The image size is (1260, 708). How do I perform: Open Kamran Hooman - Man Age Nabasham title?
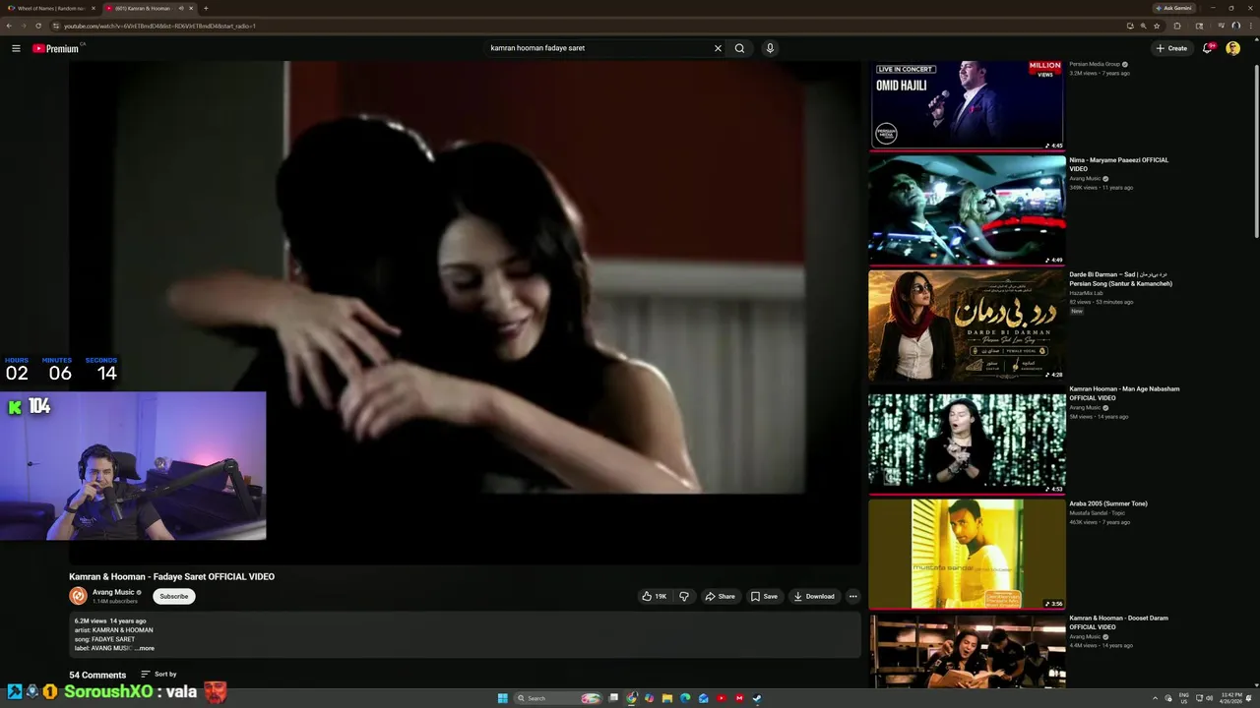click(x=1124, y=393)
